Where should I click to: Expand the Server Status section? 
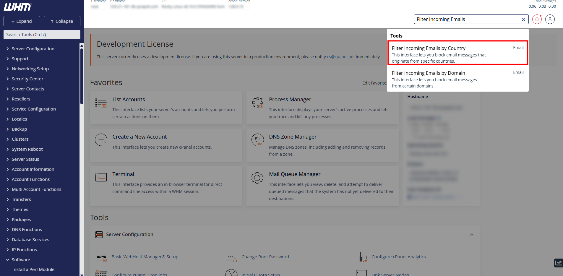(x=25, y=159)
